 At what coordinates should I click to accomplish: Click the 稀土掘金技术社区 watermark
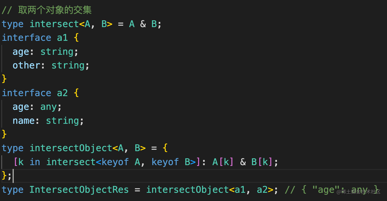coord(358,192)
